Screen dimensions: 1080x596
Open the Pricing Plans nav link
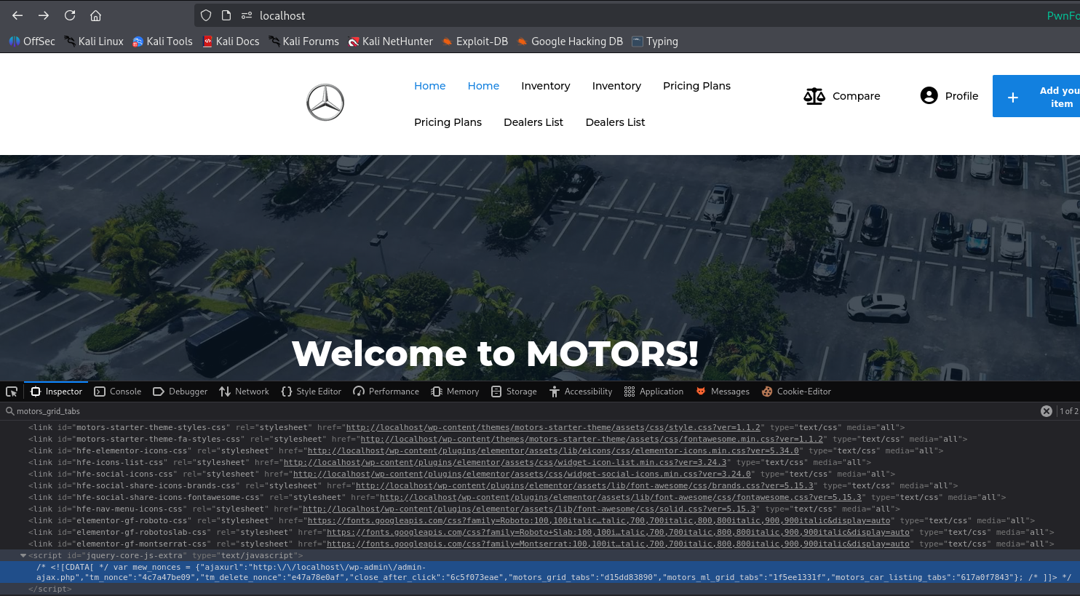click(x=696, y=86)
